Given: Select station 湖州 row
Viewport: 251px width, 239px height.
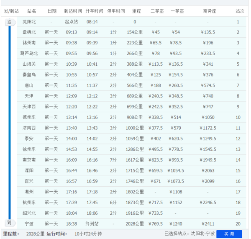Looking at the screenshot, I should click(x=131, y=192).
